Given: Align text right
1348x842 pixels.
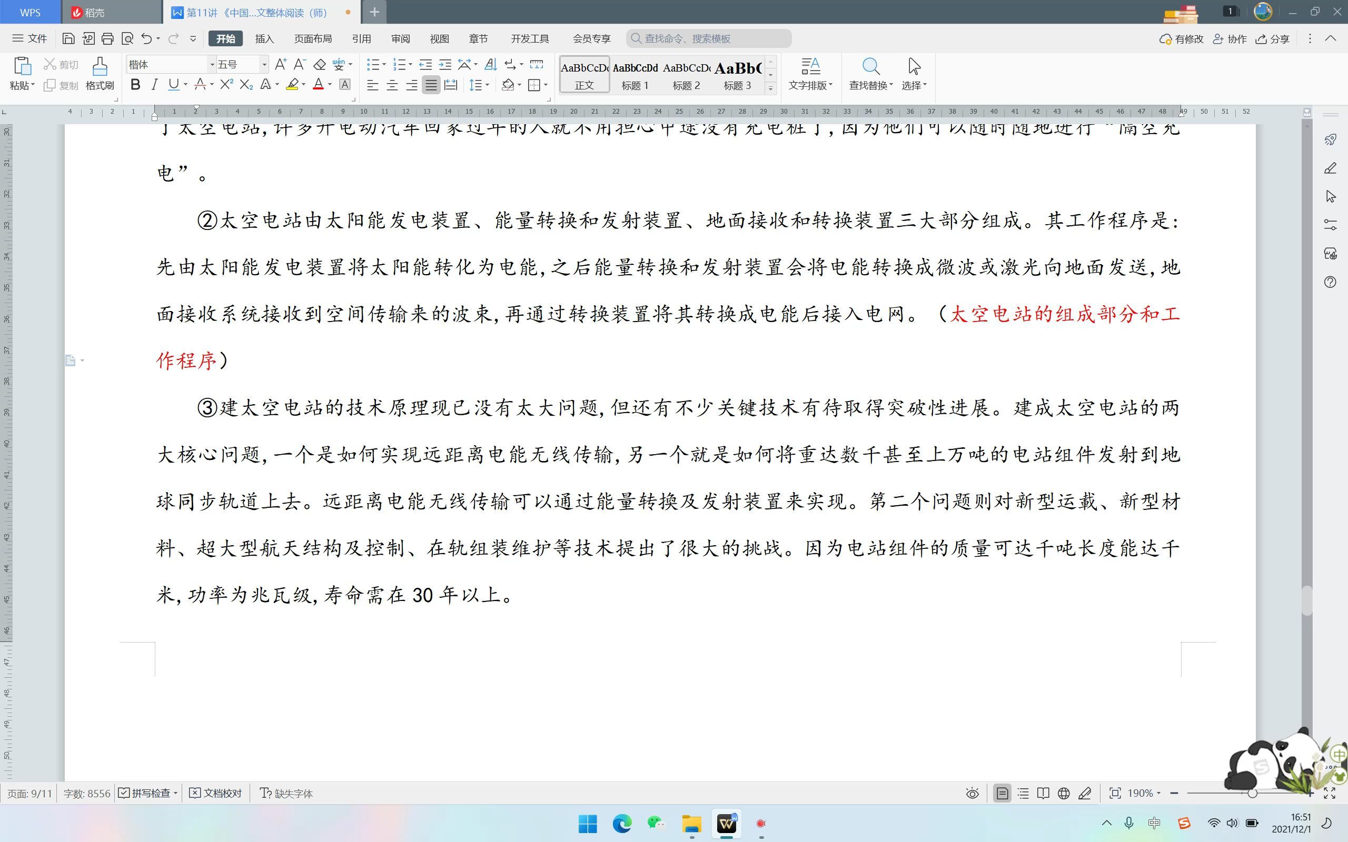Looking at the screenshot, I should (x=412, y=85).
